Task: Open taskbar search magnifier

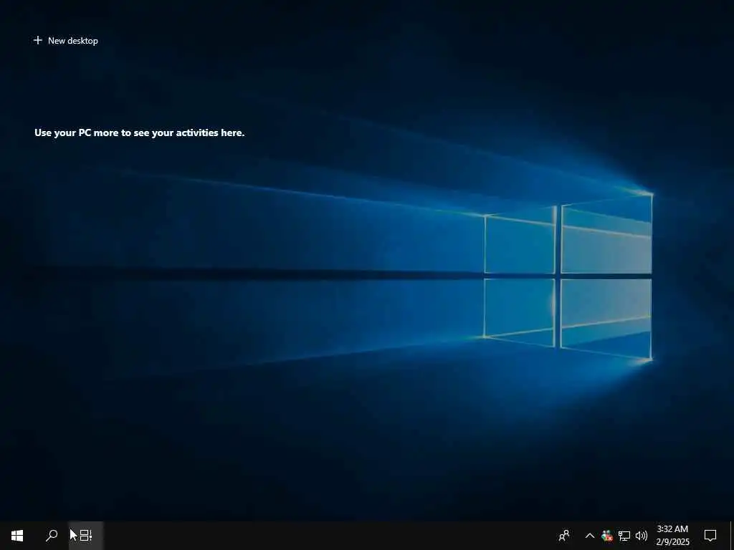Action: tap(52, 536)
